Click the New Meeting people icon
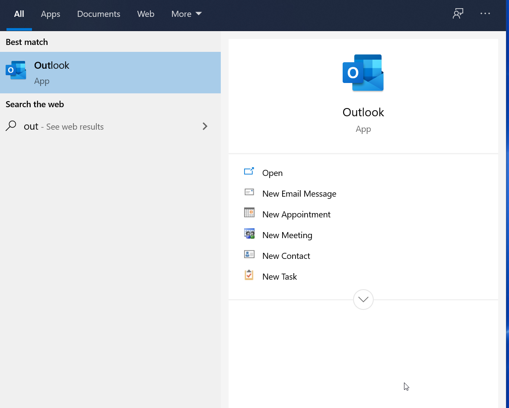The height and width of the screenshot is (408, 509). point(249,233)
